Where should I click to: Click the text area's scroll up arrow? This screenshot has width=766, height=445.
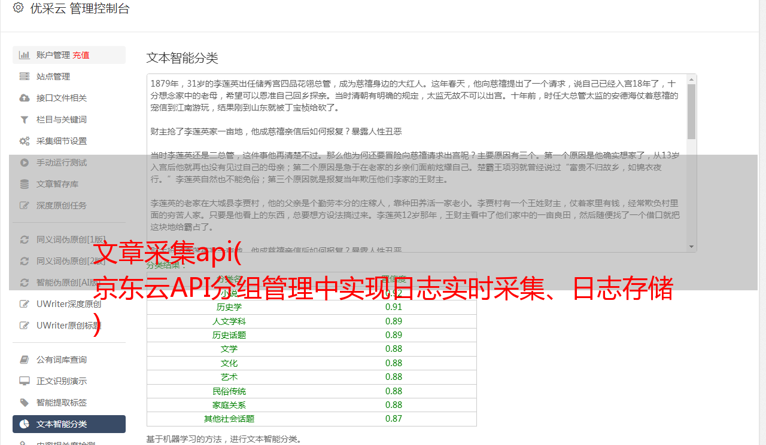[x=691, y=79]
